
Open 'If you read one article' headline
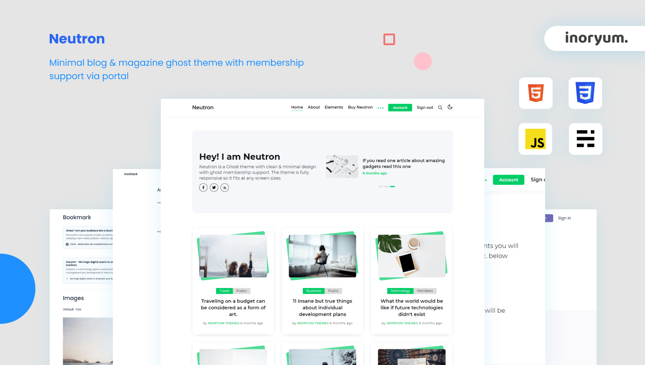coord(404,163)
